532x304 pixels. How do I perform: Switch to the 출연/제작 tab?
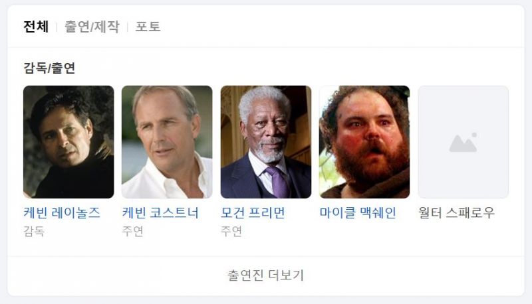[92, 27]
